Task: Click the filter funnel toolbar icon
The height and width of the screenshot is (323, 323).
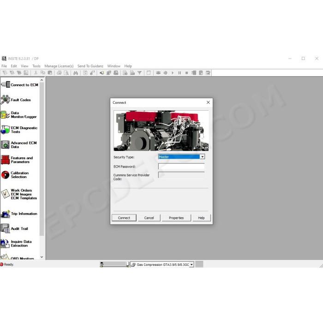Action: point(140,73)
